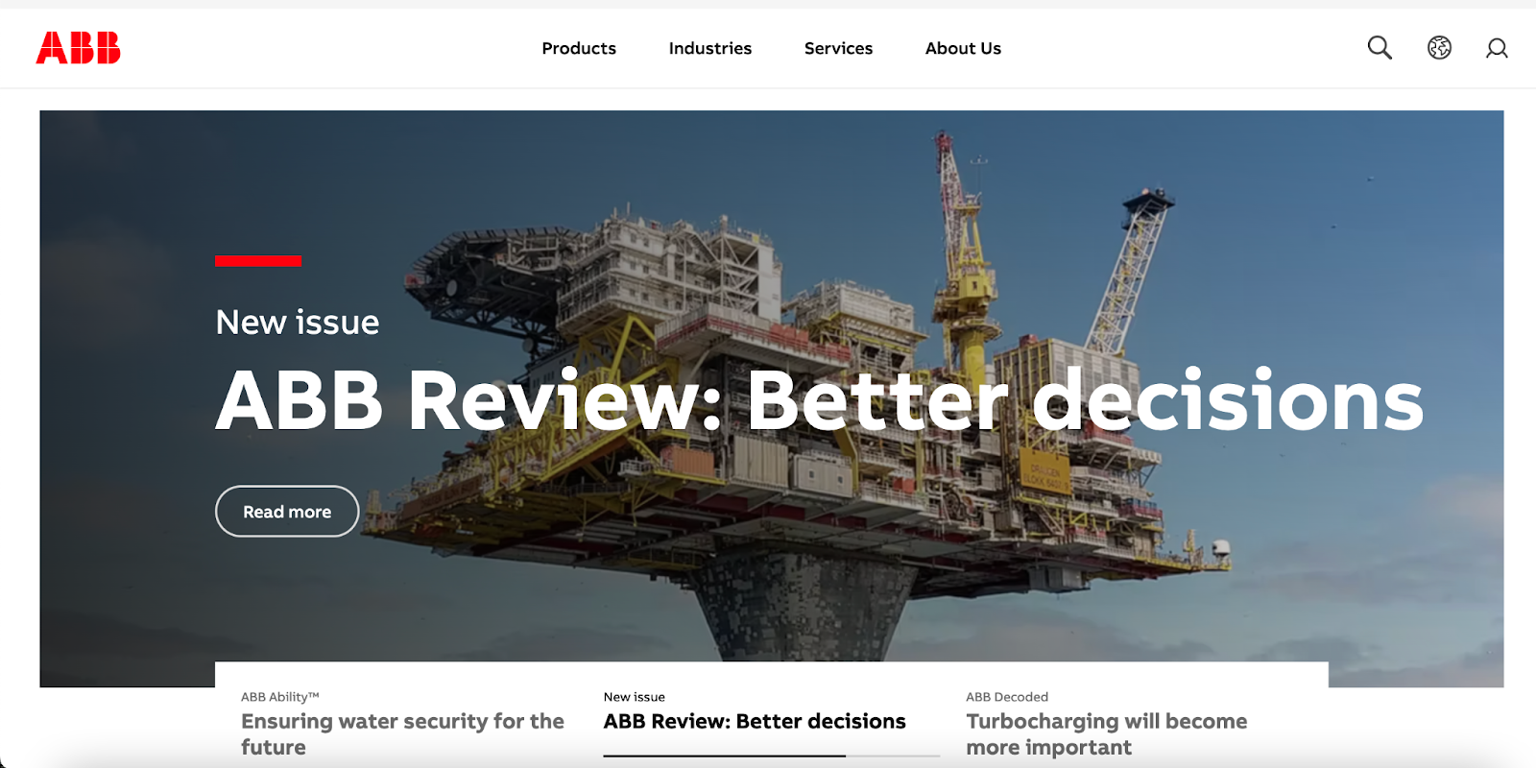The image size is (1536, 768).
Task: Select 'Turbocharging will become more important' slide
Action: [x=1107, y=733]
